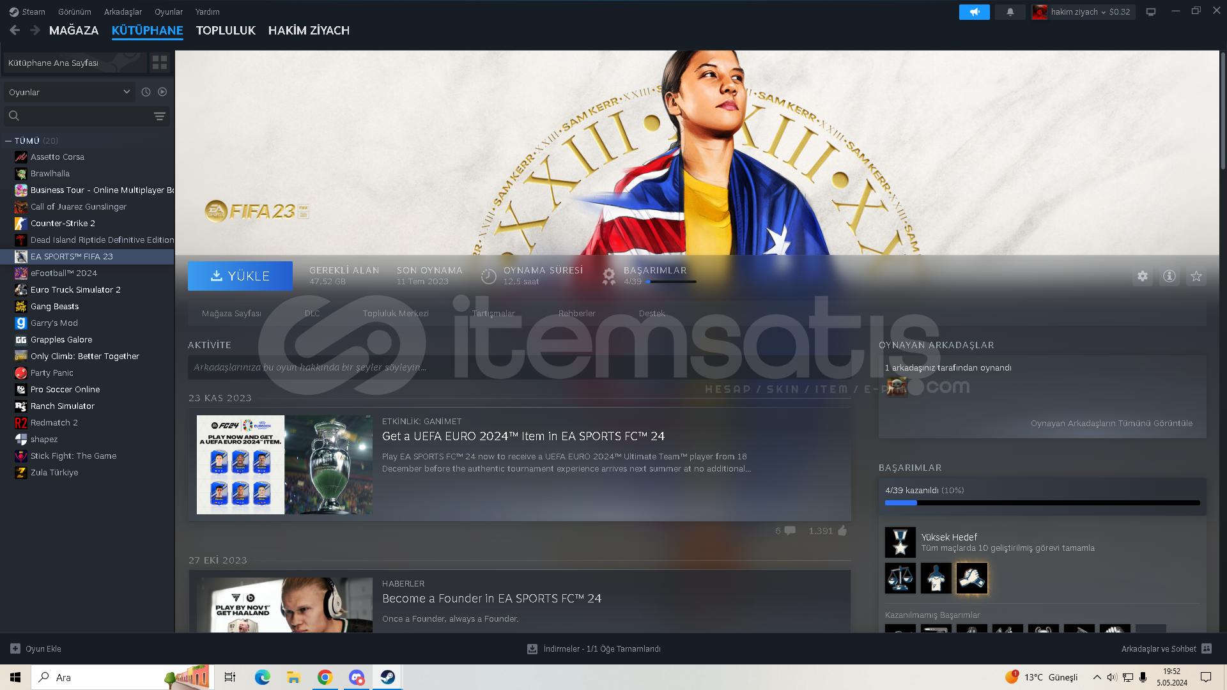The image size is (1227, 690).
Task: Switch to the MAĞAZA tab
Action: pyautogui.click(x=73, y=30)
